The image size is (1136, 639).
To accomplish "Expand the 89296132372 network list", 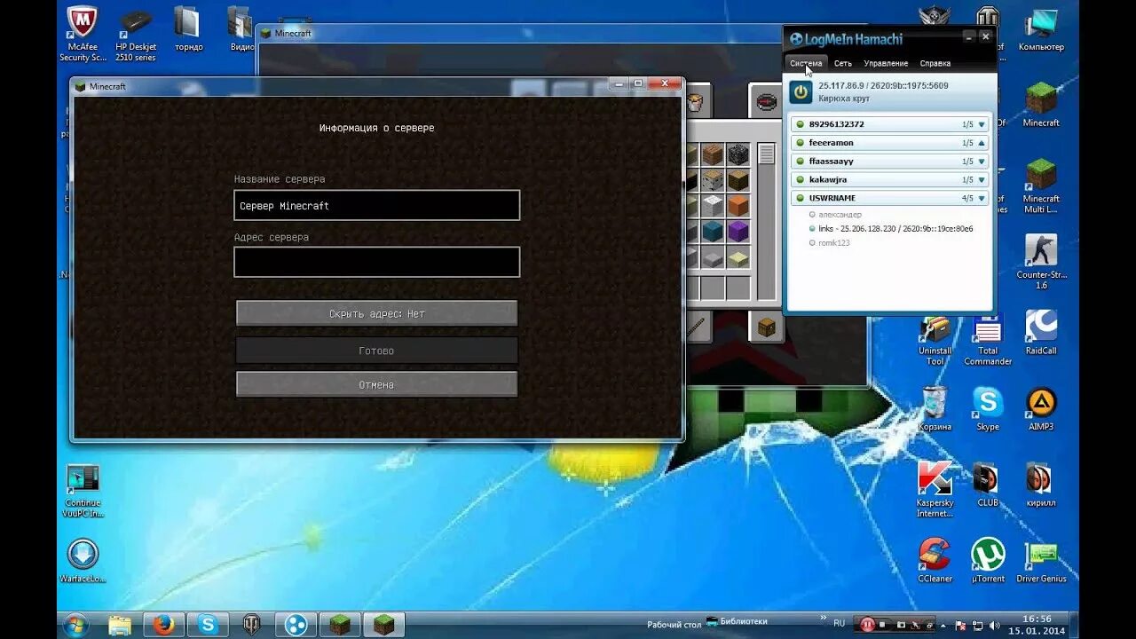I will click(982, 124).
